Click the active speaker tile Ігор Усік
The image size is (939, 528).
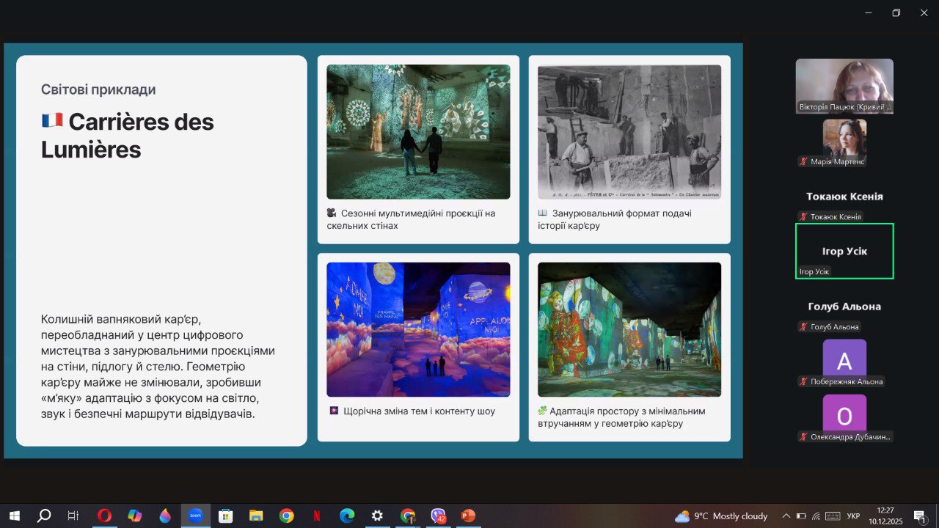(844, 251)
